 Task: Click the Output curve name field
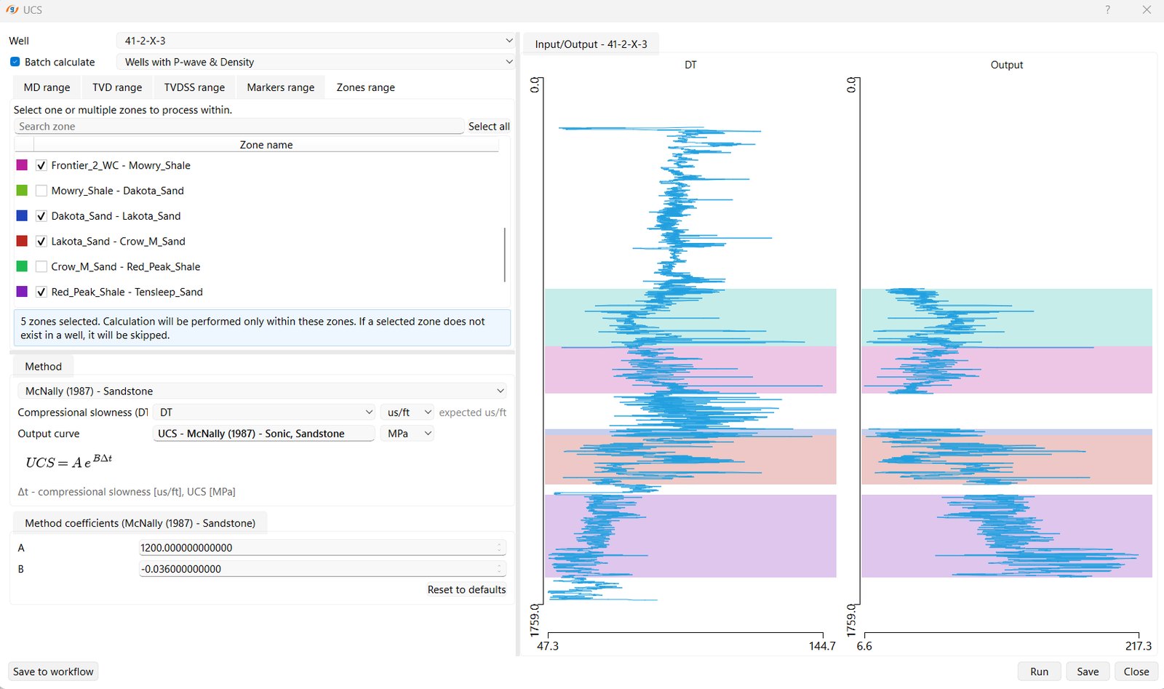coord(264,433)
